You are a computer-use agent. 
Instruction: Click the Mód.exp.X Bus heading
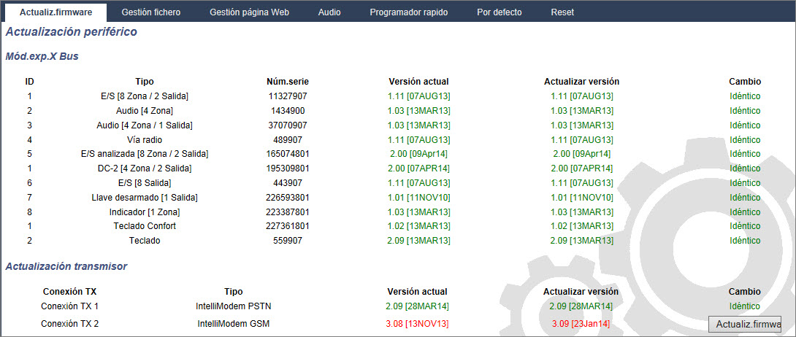42,56
